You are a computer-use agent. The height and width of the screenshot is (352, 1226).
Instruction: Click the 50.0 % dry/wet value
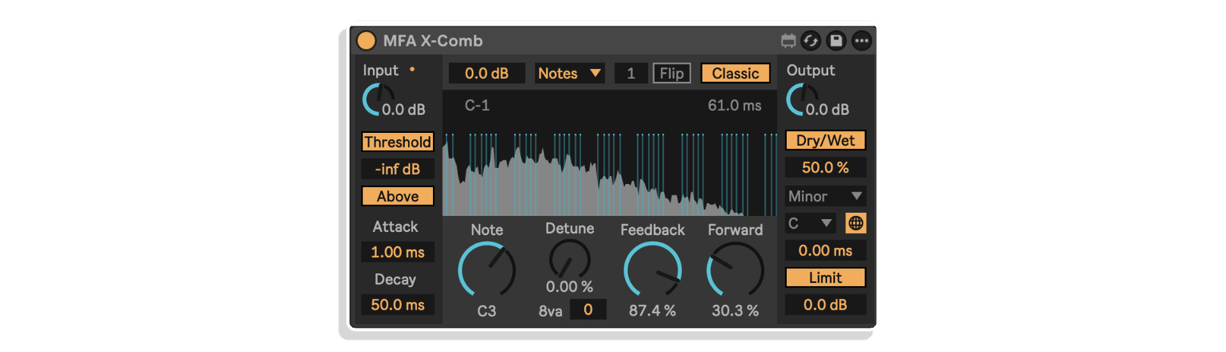click(826, 167)
